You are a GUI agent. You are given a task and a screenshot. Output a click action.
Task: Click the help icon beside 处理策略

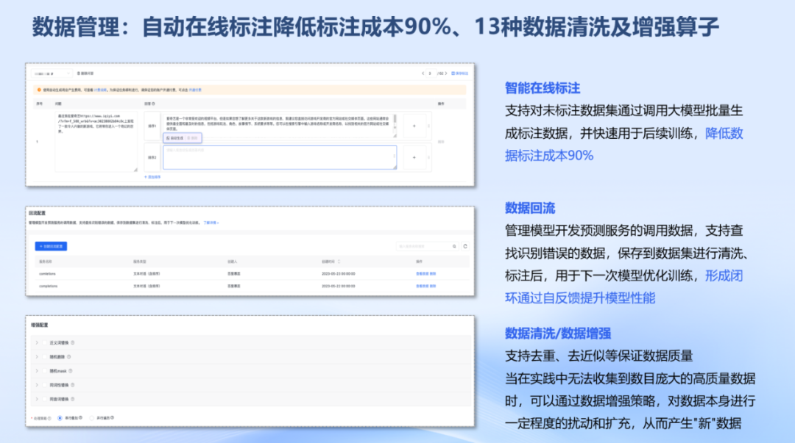point(49,417)
